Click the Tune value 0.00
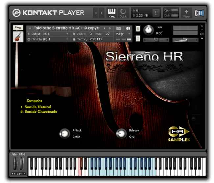The width and height of the screenshot is (214, 183). [159, 33]
